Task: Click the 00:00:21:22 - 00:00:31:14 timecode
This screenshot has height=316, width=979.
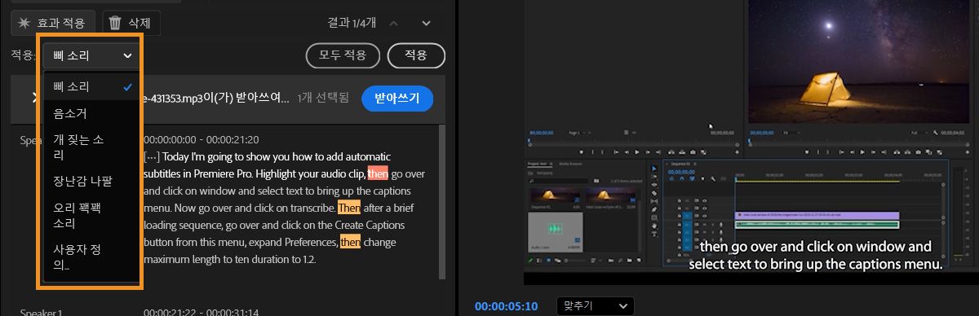Action: pos(202,312)
